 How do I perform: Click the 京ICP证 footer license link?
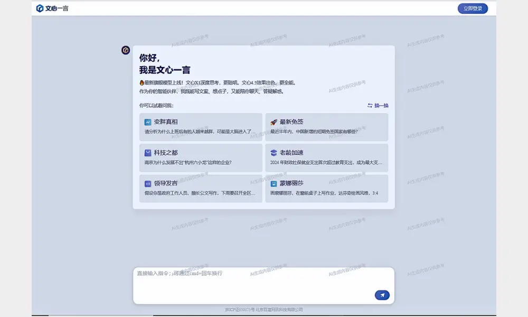[263, 310]
